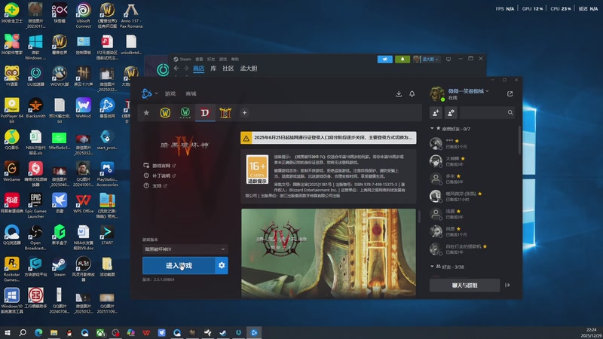This screenshot has height=339, width=603.
Task: Click Steam's back arrow
Action: coord(176,69)
